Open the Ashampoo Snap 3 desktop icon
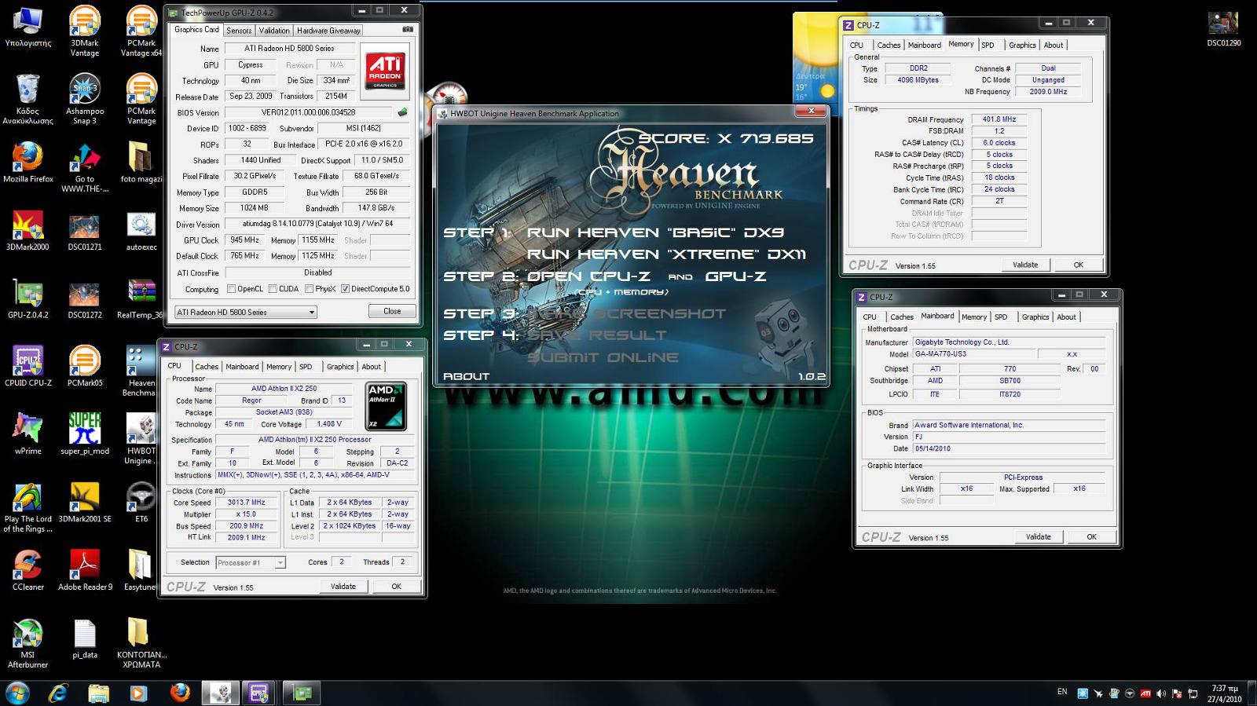1257x706 pixels. pos(85,99)
